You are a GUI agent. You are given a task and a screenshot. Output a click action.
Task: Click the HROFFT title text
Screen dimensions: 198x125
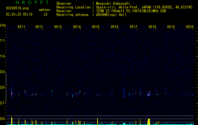32,2
